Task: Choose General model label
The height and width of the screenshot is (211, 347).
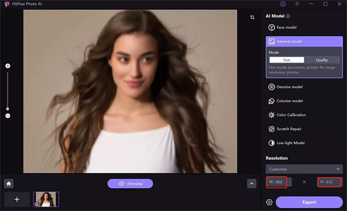Action: pyautogui.click(x=289, y=41)
